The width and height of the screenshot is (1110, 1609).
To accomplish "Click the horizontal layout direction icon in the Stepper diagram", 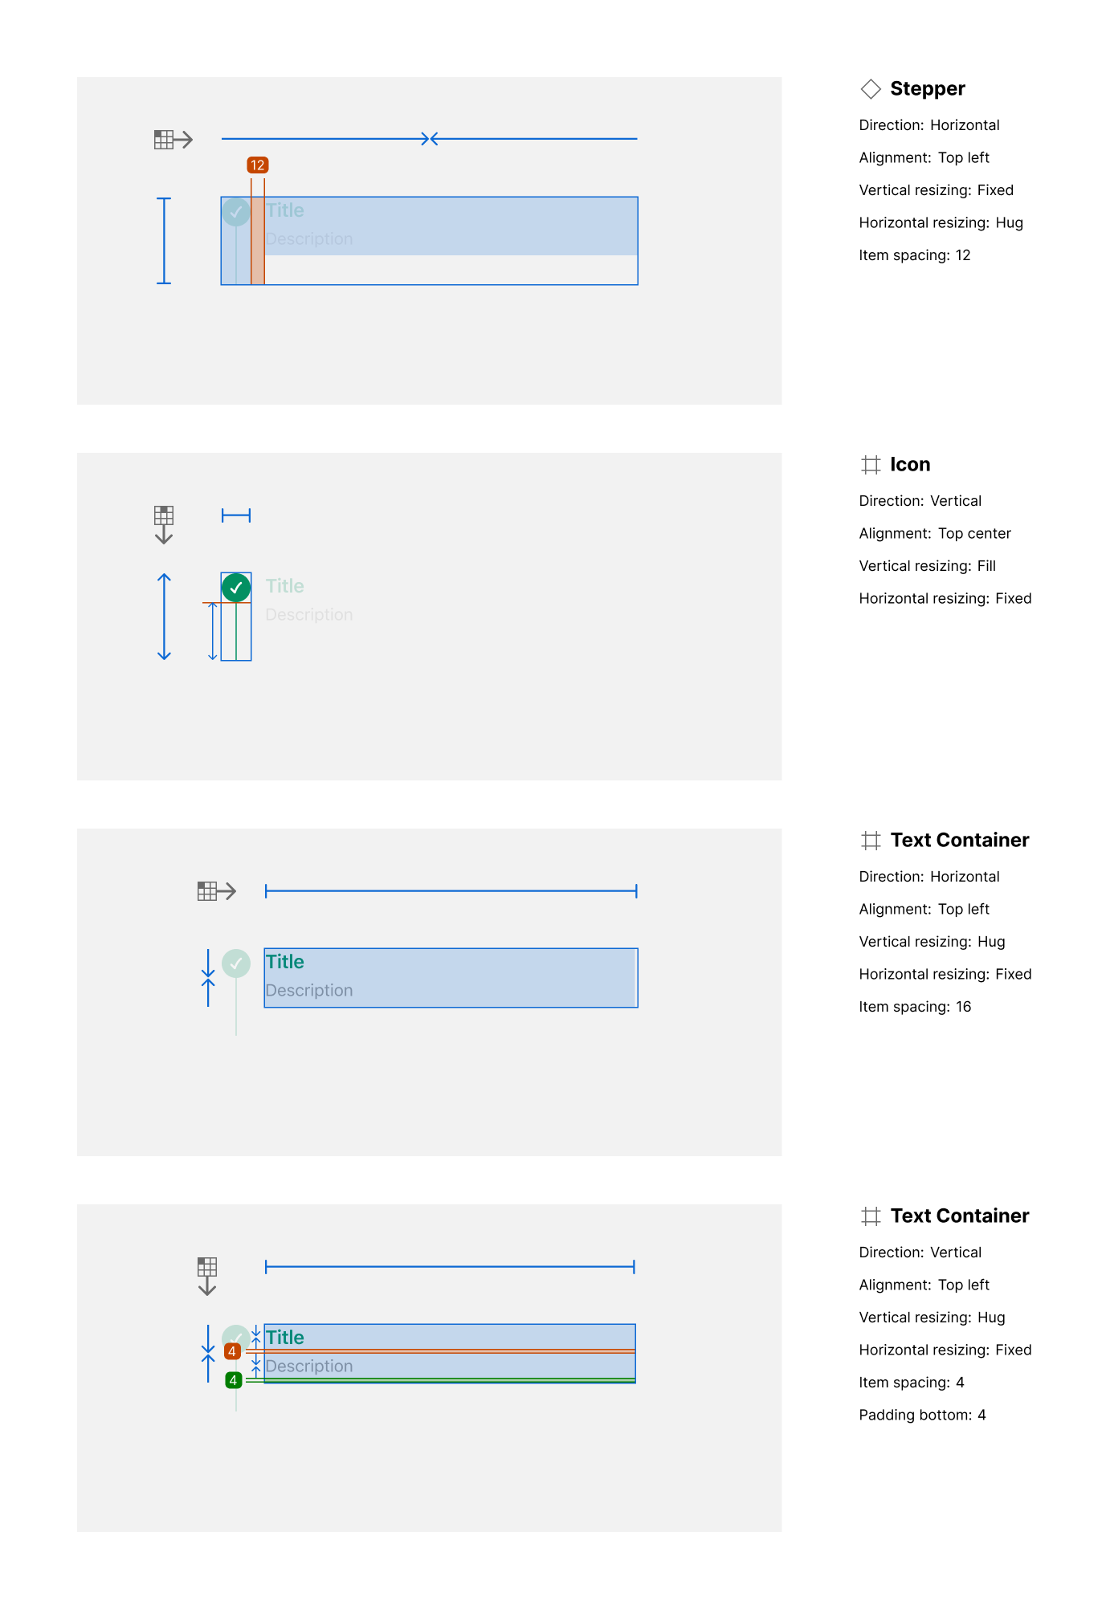I will [x=173, y=140].
